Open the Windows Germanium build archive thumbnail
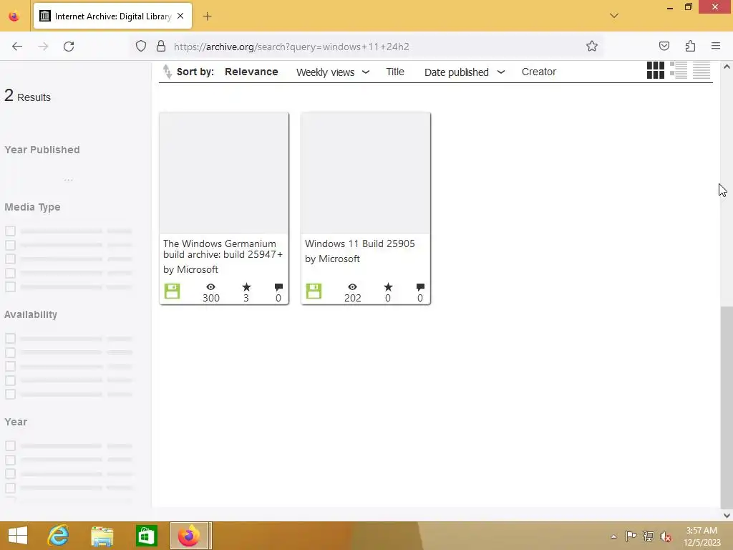733x550 pixels. (x=224, y=173)
